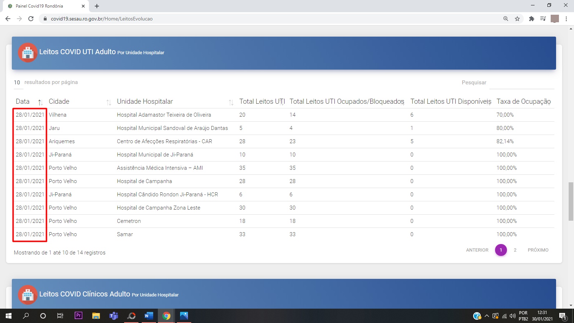Click the hospital icon beside Leitos COVID UTI Adulto

coord(28,52)
